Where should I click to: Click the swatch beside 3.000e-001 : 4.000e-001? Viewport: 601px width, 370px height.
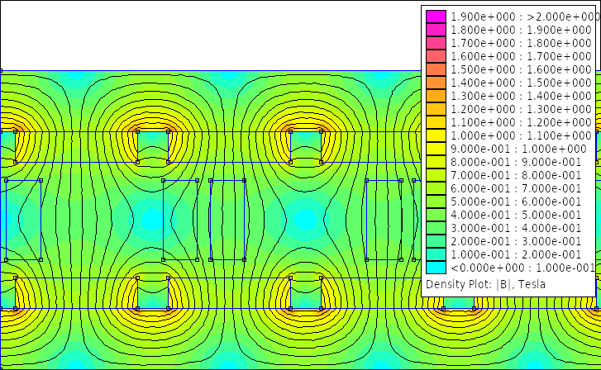(x=436, y=228)
